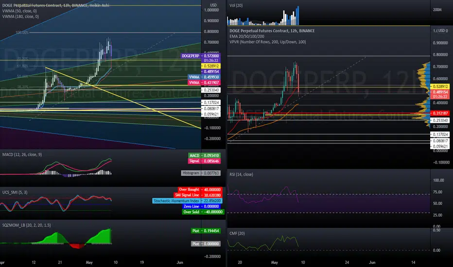
Task: Click the 0.50 level on CMF axis
Action: pos(436,230)
